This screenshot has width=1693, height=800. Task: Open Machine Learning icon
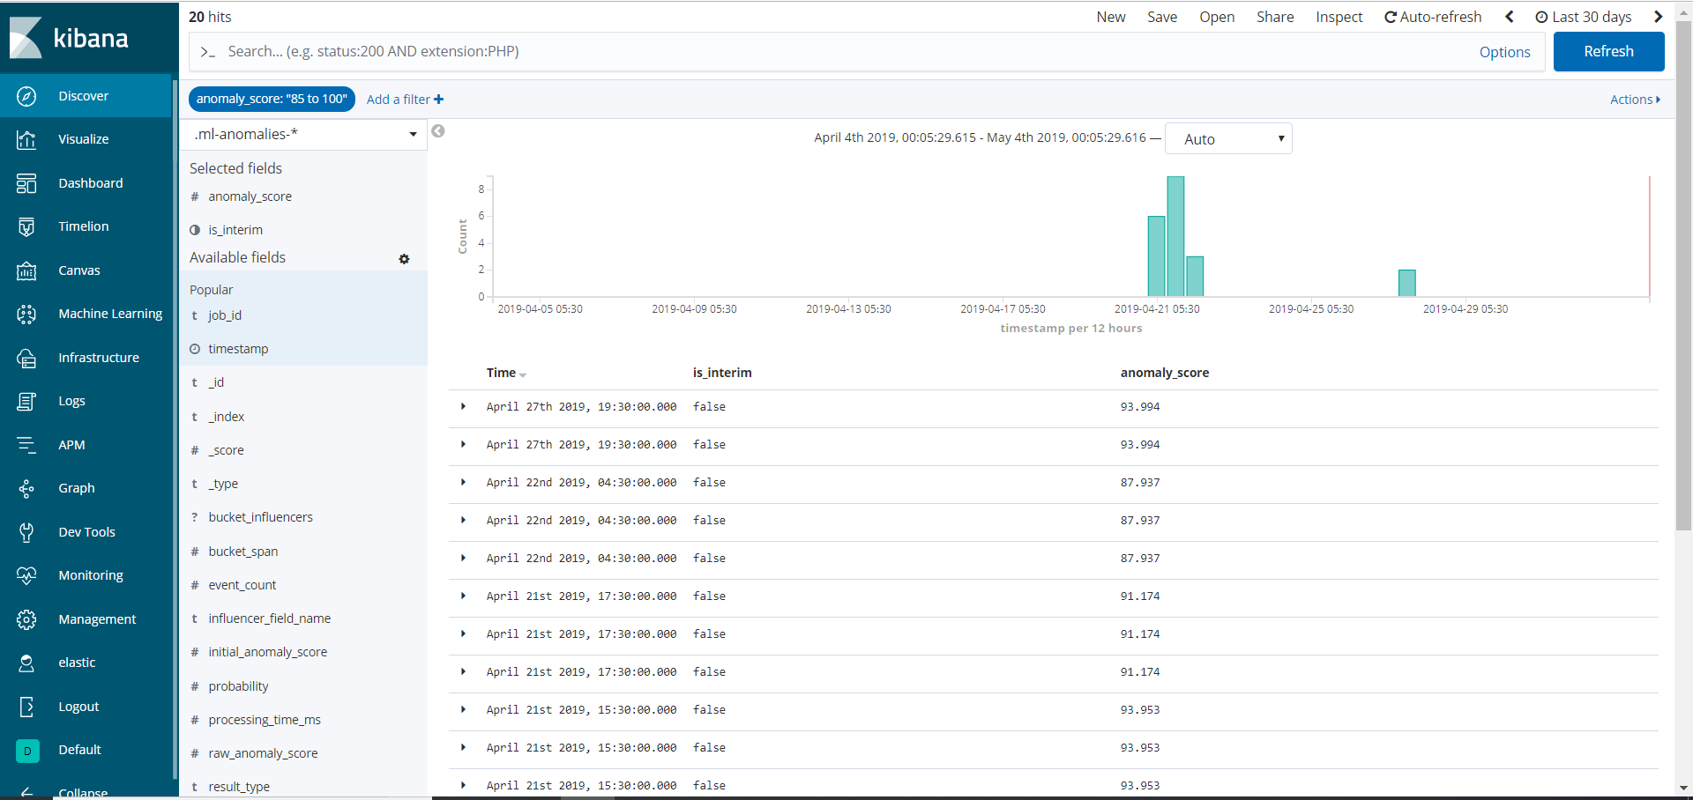point(26,314)
